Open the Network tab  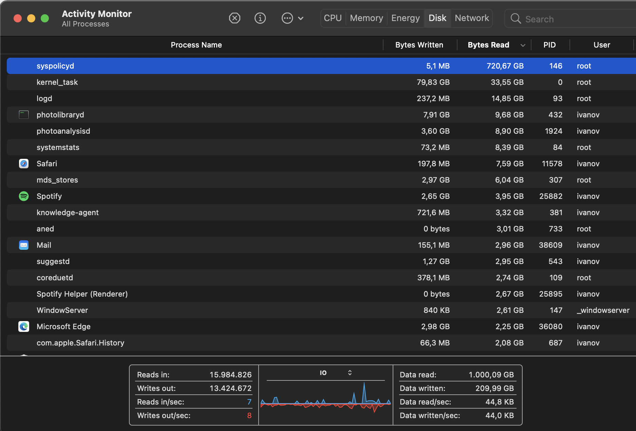click(x=472, y=18)
